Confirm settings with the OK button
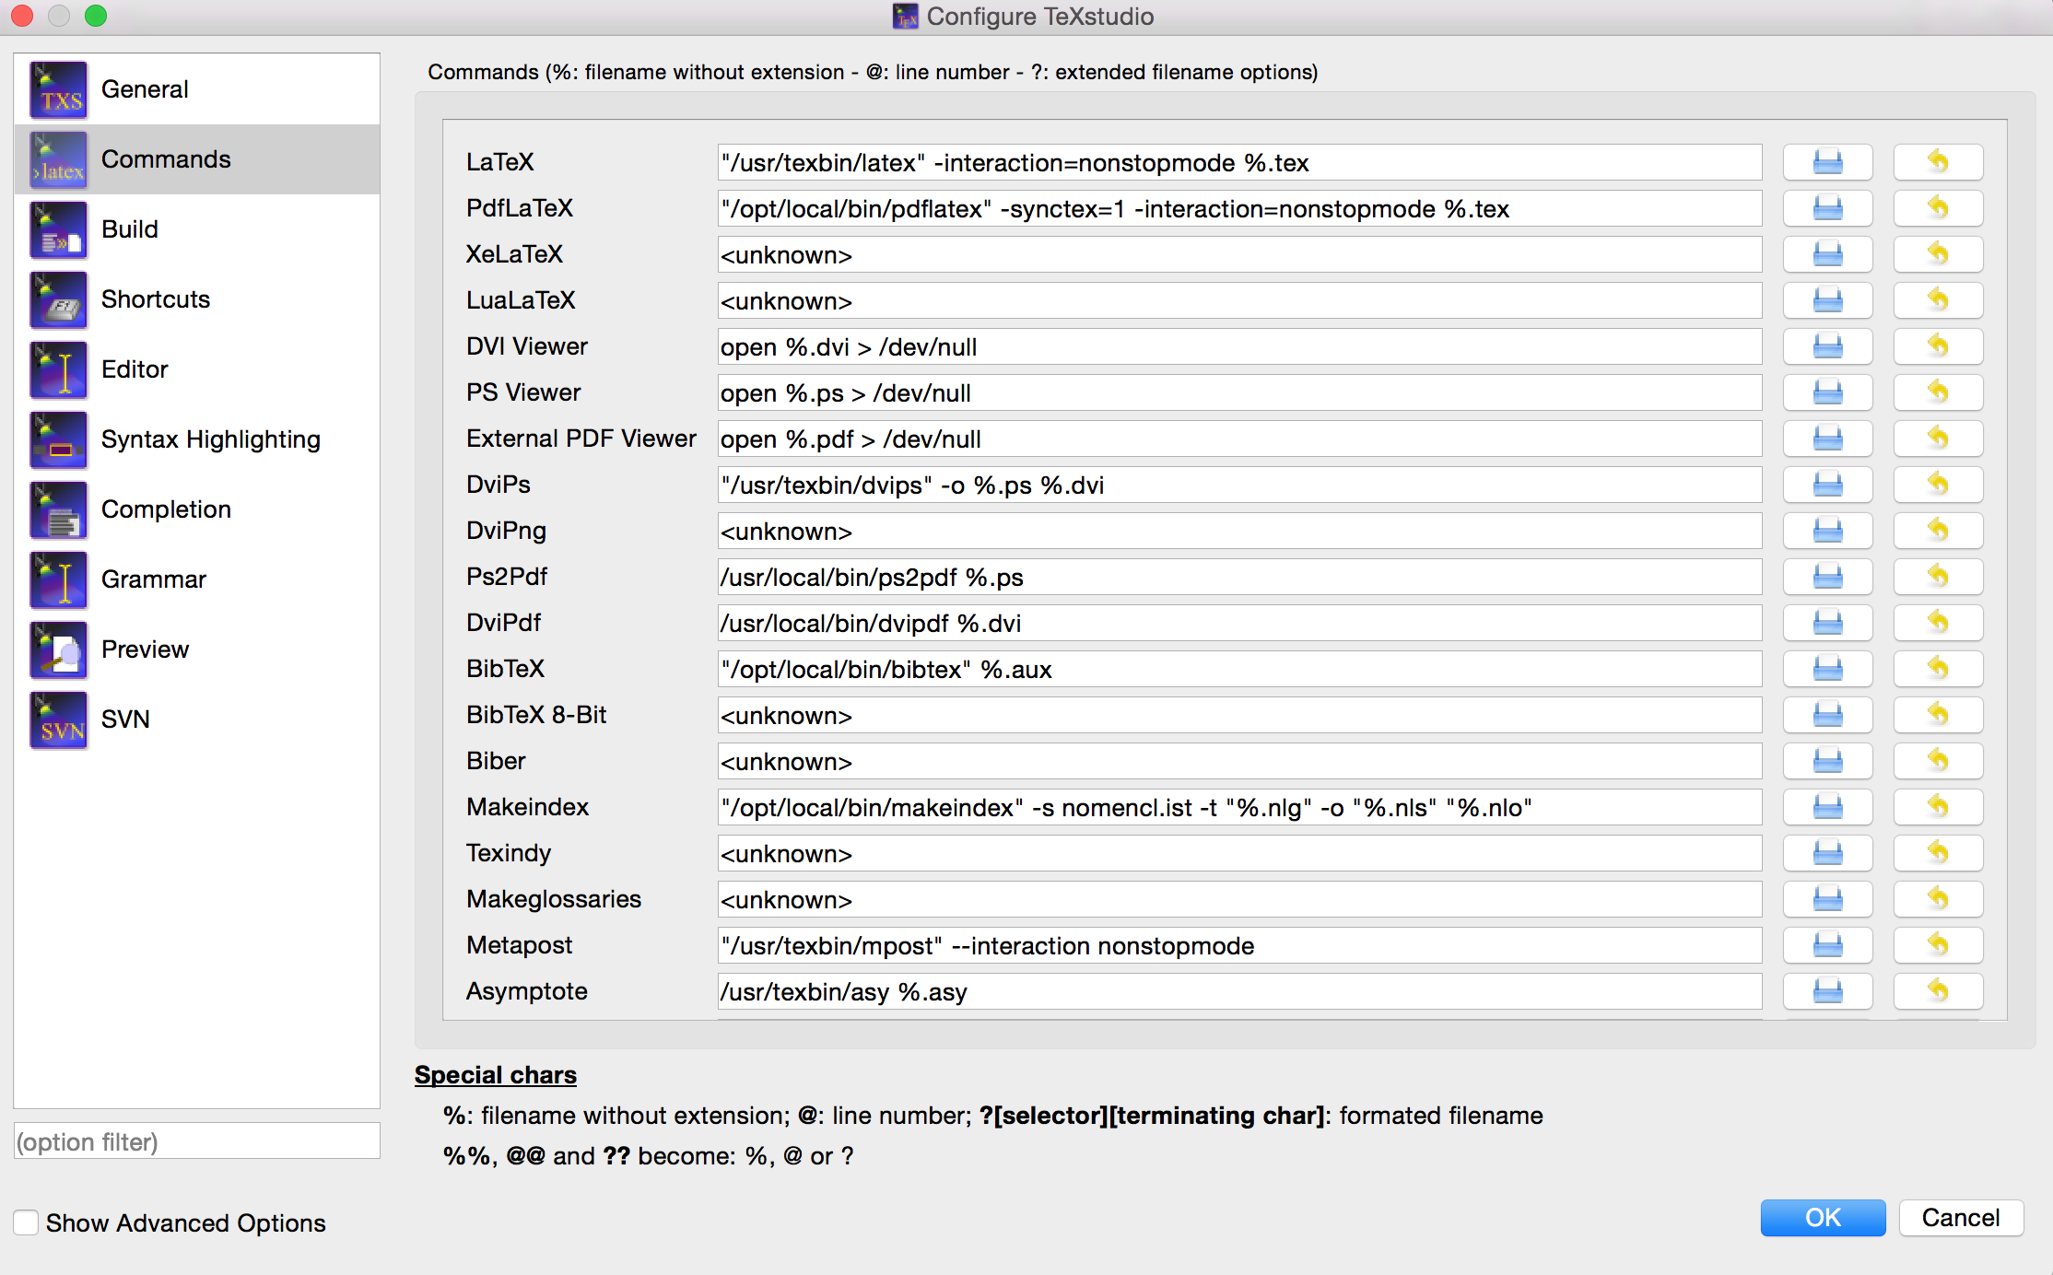The image size is (2053, 1275). pyautogui.click(x=1823, y=1218)
